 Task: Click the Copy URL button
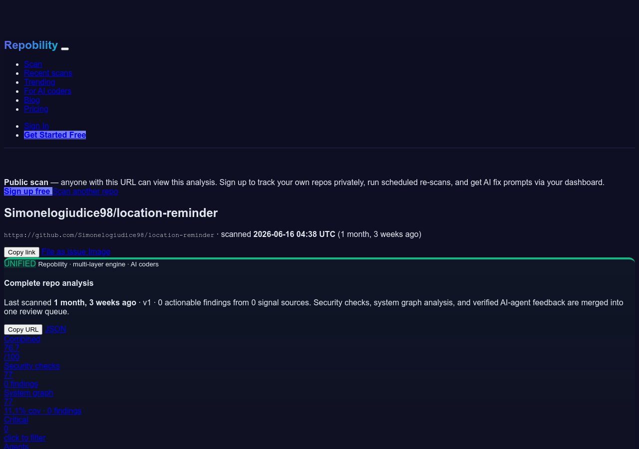coord(23,329)
